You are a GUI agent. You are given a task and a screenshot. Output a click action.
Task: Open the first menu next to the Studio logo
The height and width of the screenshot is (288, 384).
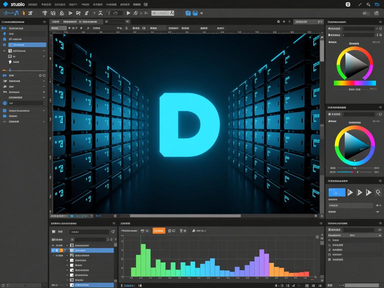tap(33, 5)
